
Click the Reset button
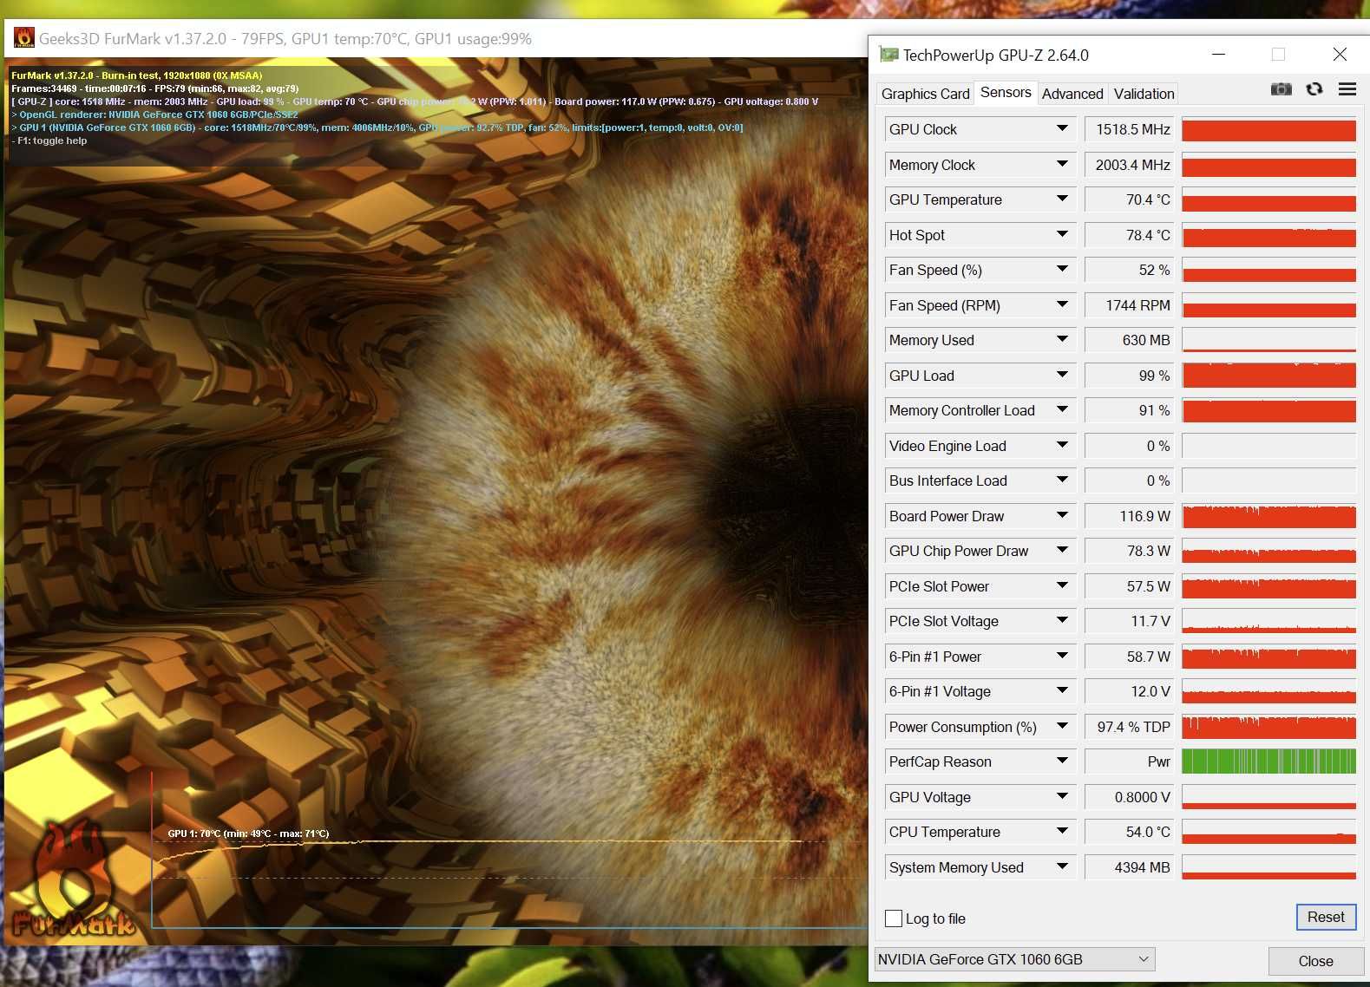pyautogui.click(x=1326, y=917)
